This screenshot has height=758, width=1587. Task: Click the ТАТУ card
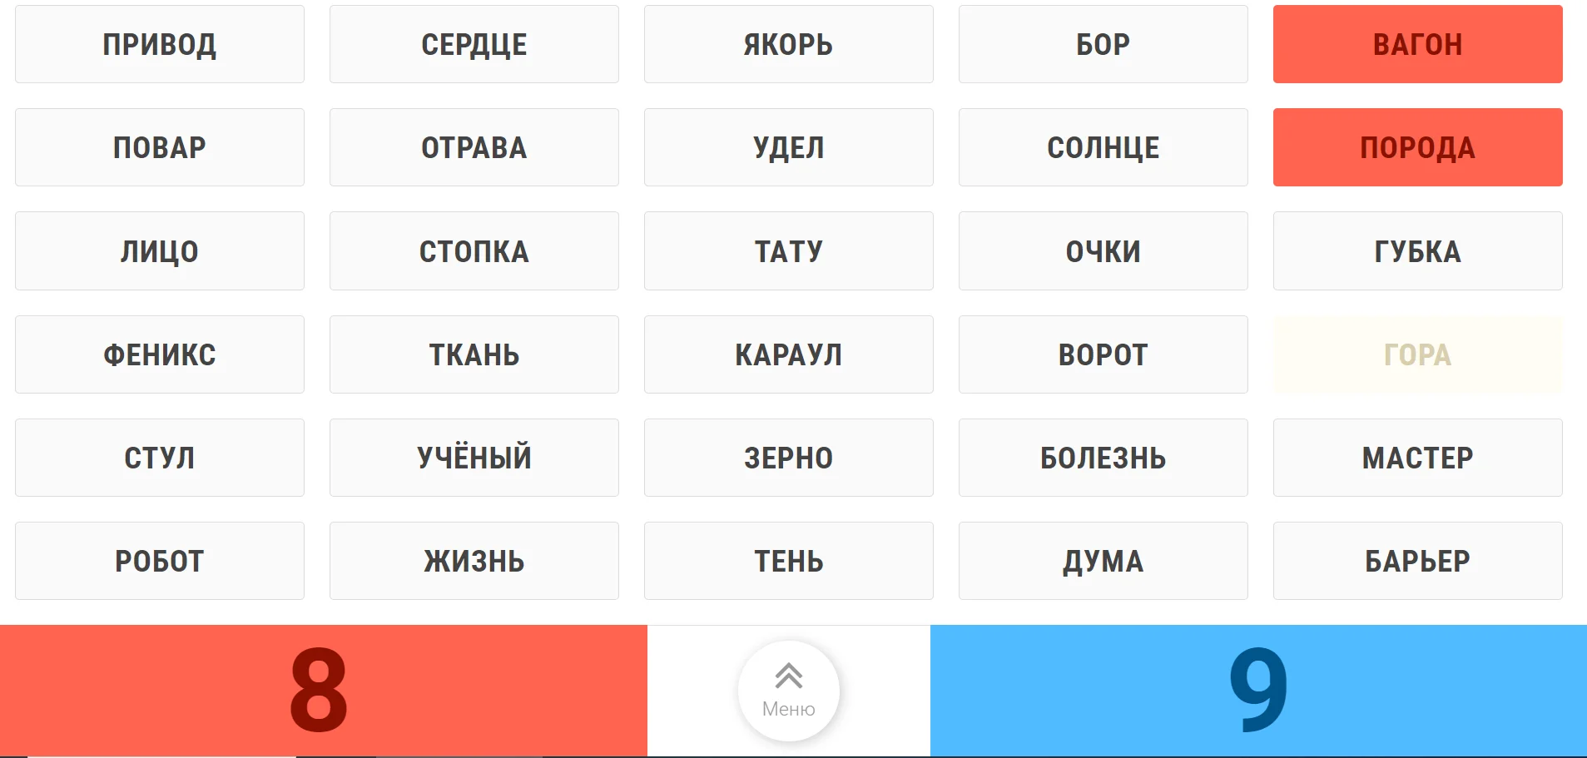(788, 250)
